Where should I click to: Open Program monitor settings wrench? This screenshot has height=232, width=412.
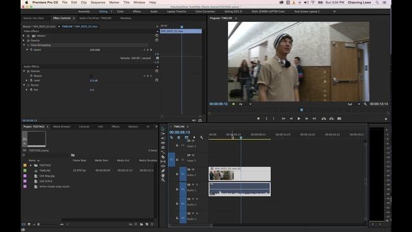[365, 104]
